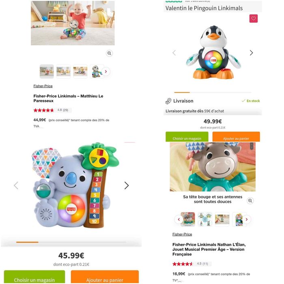Select the moose packaging thumbnail
This screenshot has width=284, height=284.
tap(239, 219)
